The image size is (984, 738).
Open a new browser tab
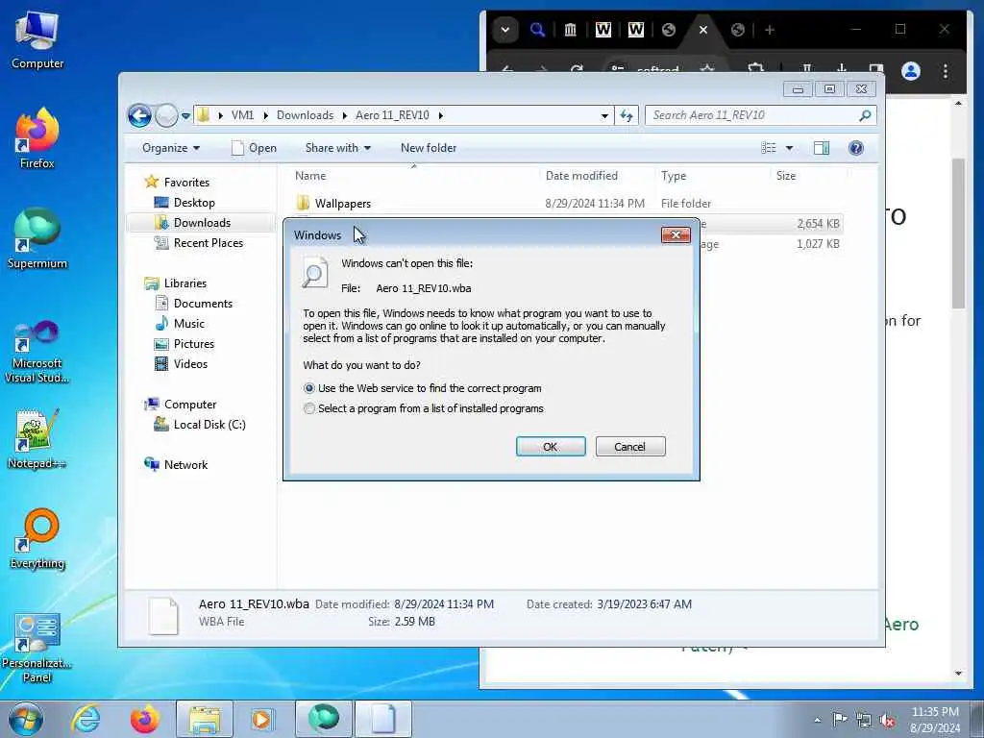(770, 30)
